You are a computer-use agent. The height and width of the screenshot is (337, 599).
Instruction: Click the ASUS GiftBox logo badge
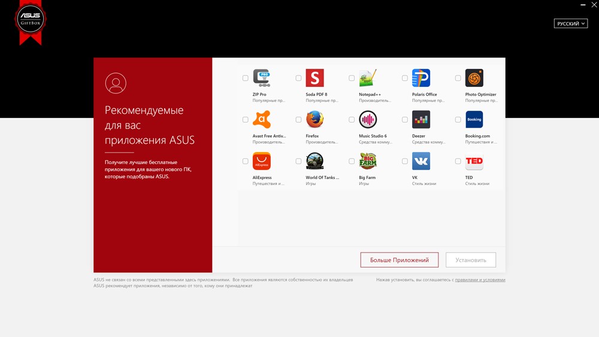click(31, 22)
